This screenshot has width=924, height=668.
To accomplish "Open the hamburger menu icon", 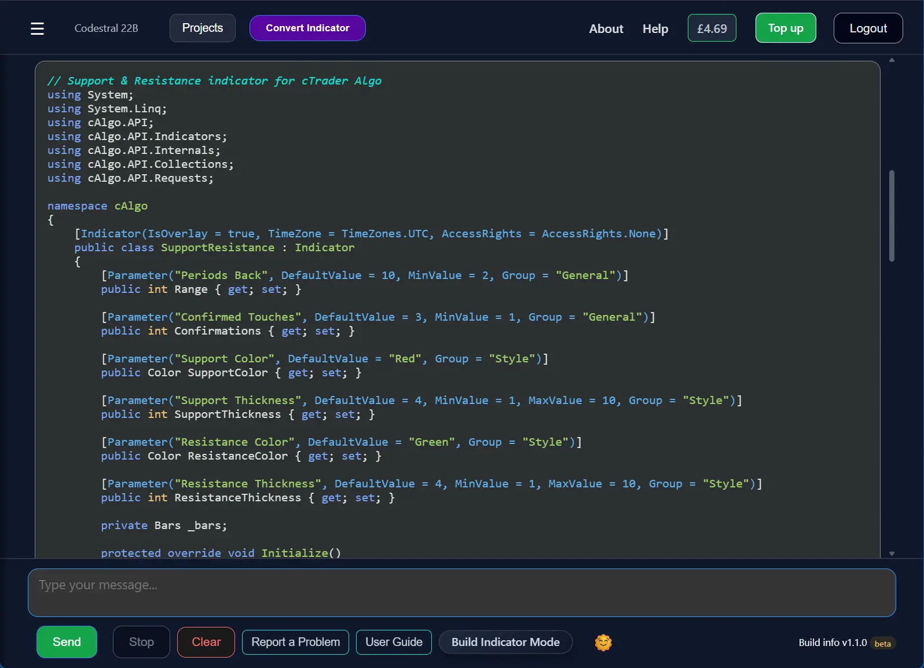I will click(37, 28).
